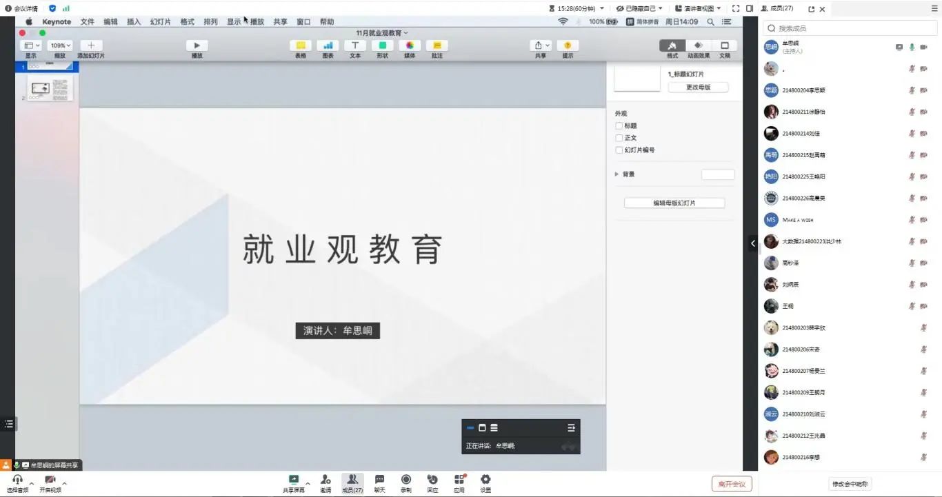Click the Record (录制) icon
The width and height of the screenshot is (942, 497).
pyautogui.click(x=406, y=480)
